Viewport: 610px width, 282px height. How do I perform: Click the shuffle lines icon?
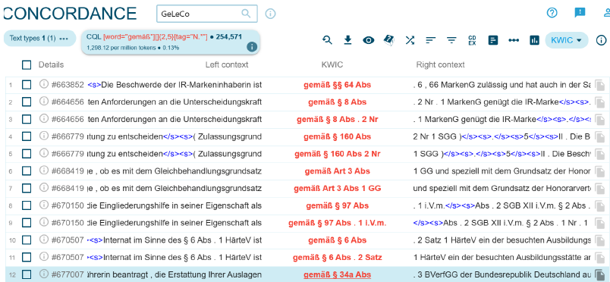410,40
